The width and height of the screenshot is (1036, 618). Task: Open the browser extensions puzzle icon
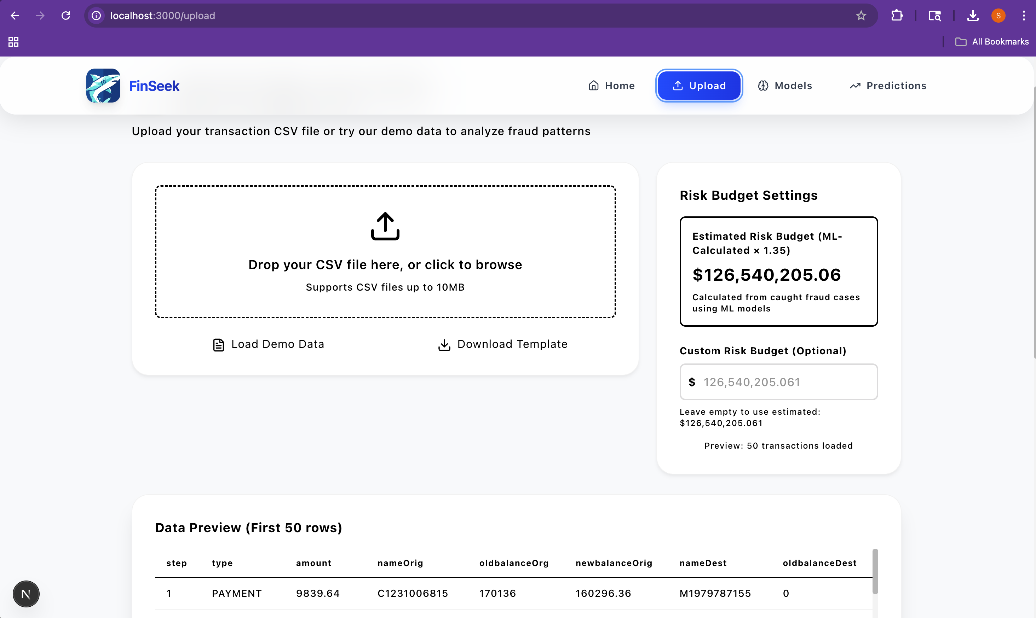[x=897, y=16]
